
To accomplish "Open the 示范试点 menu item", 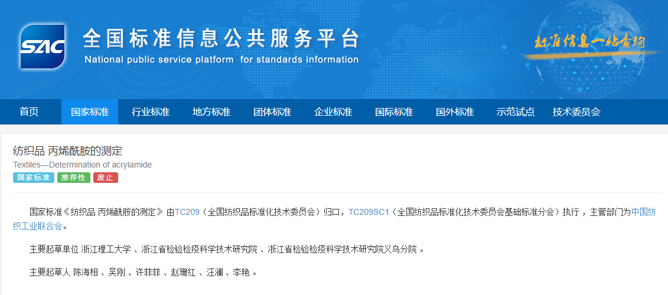I will pyautogui.click(x=516, y=112).
